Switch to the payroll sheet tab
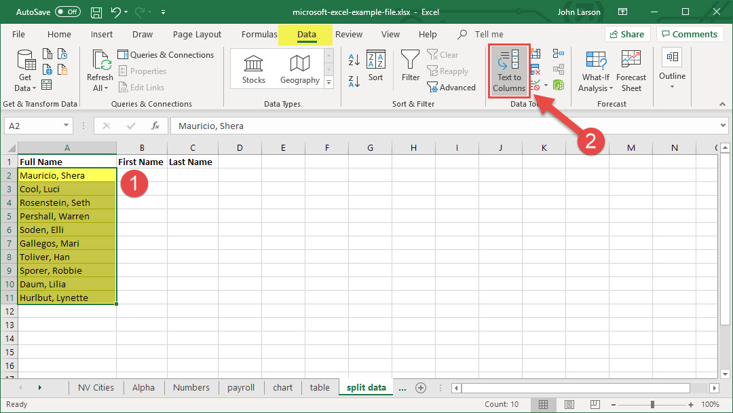The image size is (733, 413). 241,388
